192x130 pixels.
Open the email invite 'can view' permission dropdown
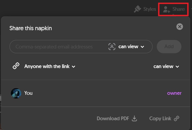[131, 47]
